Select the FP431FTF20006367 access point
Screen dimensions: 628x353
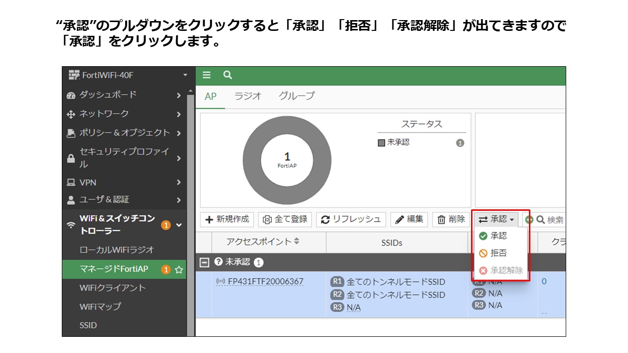265,281
